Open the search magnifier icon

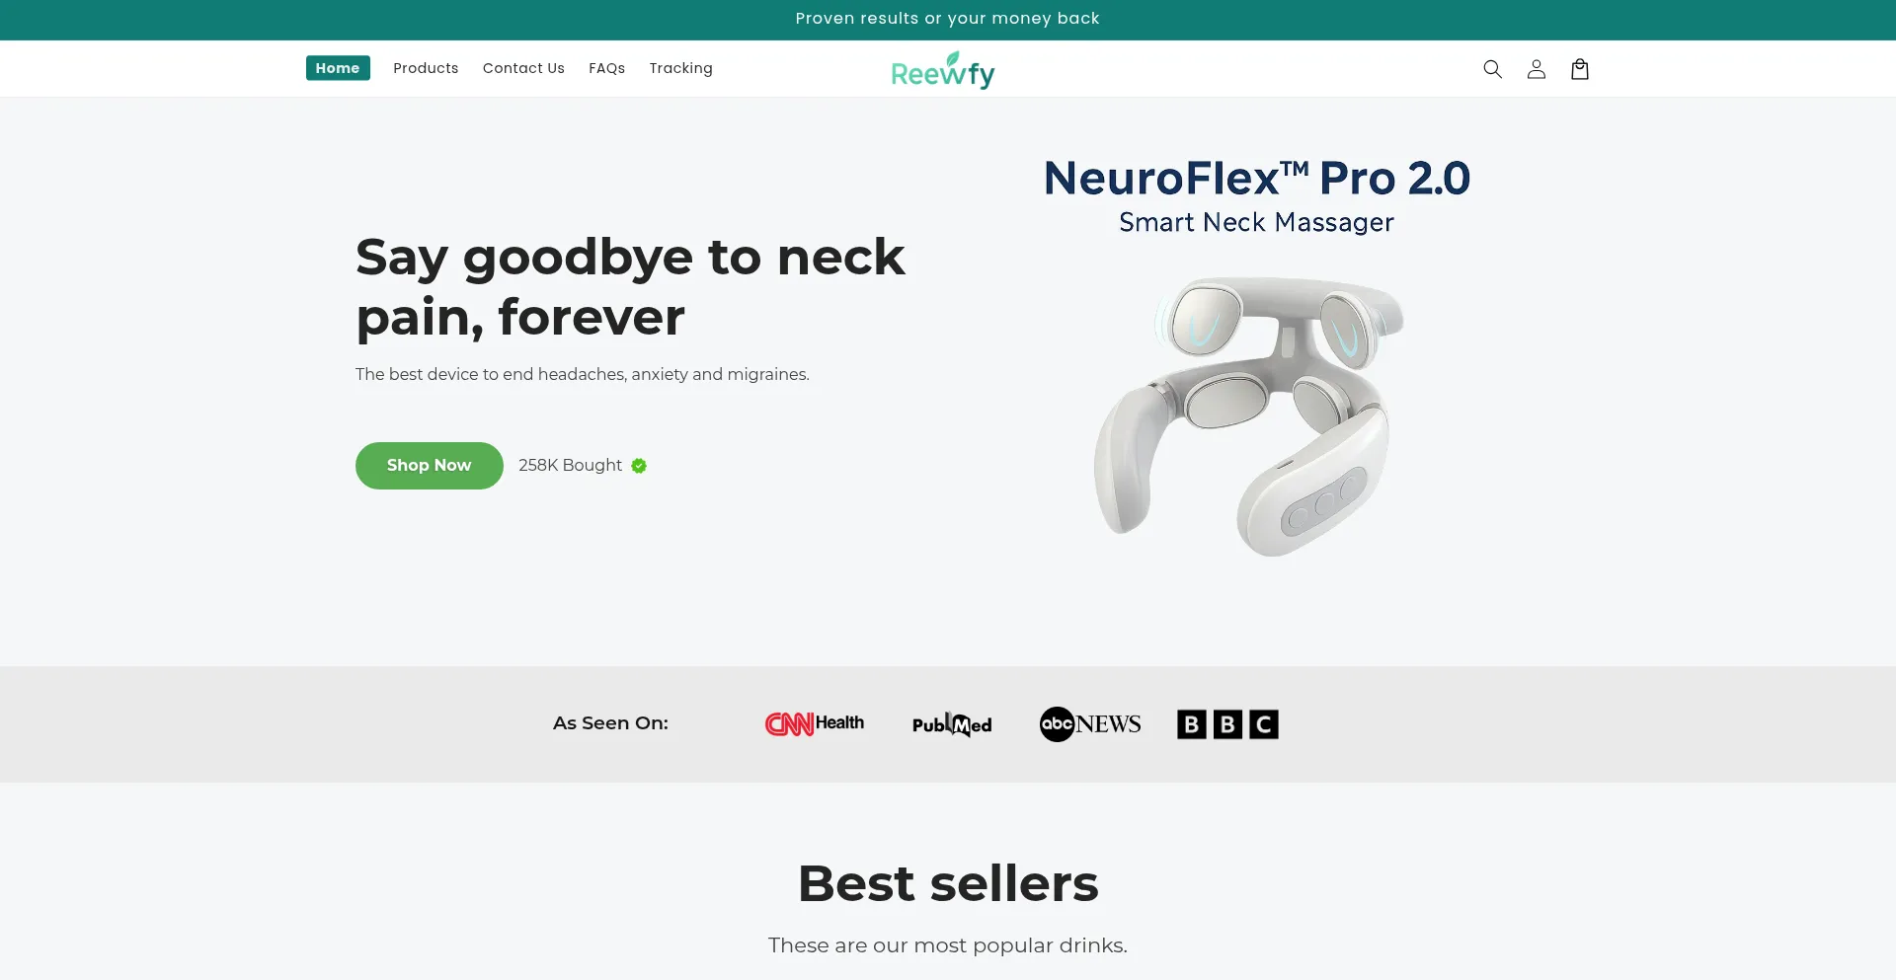pyautogui.click(x=1492, y=69)
